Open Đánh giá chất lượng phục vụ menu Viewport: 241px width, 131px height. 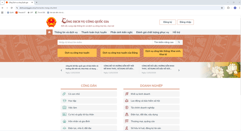click(152, 32)
